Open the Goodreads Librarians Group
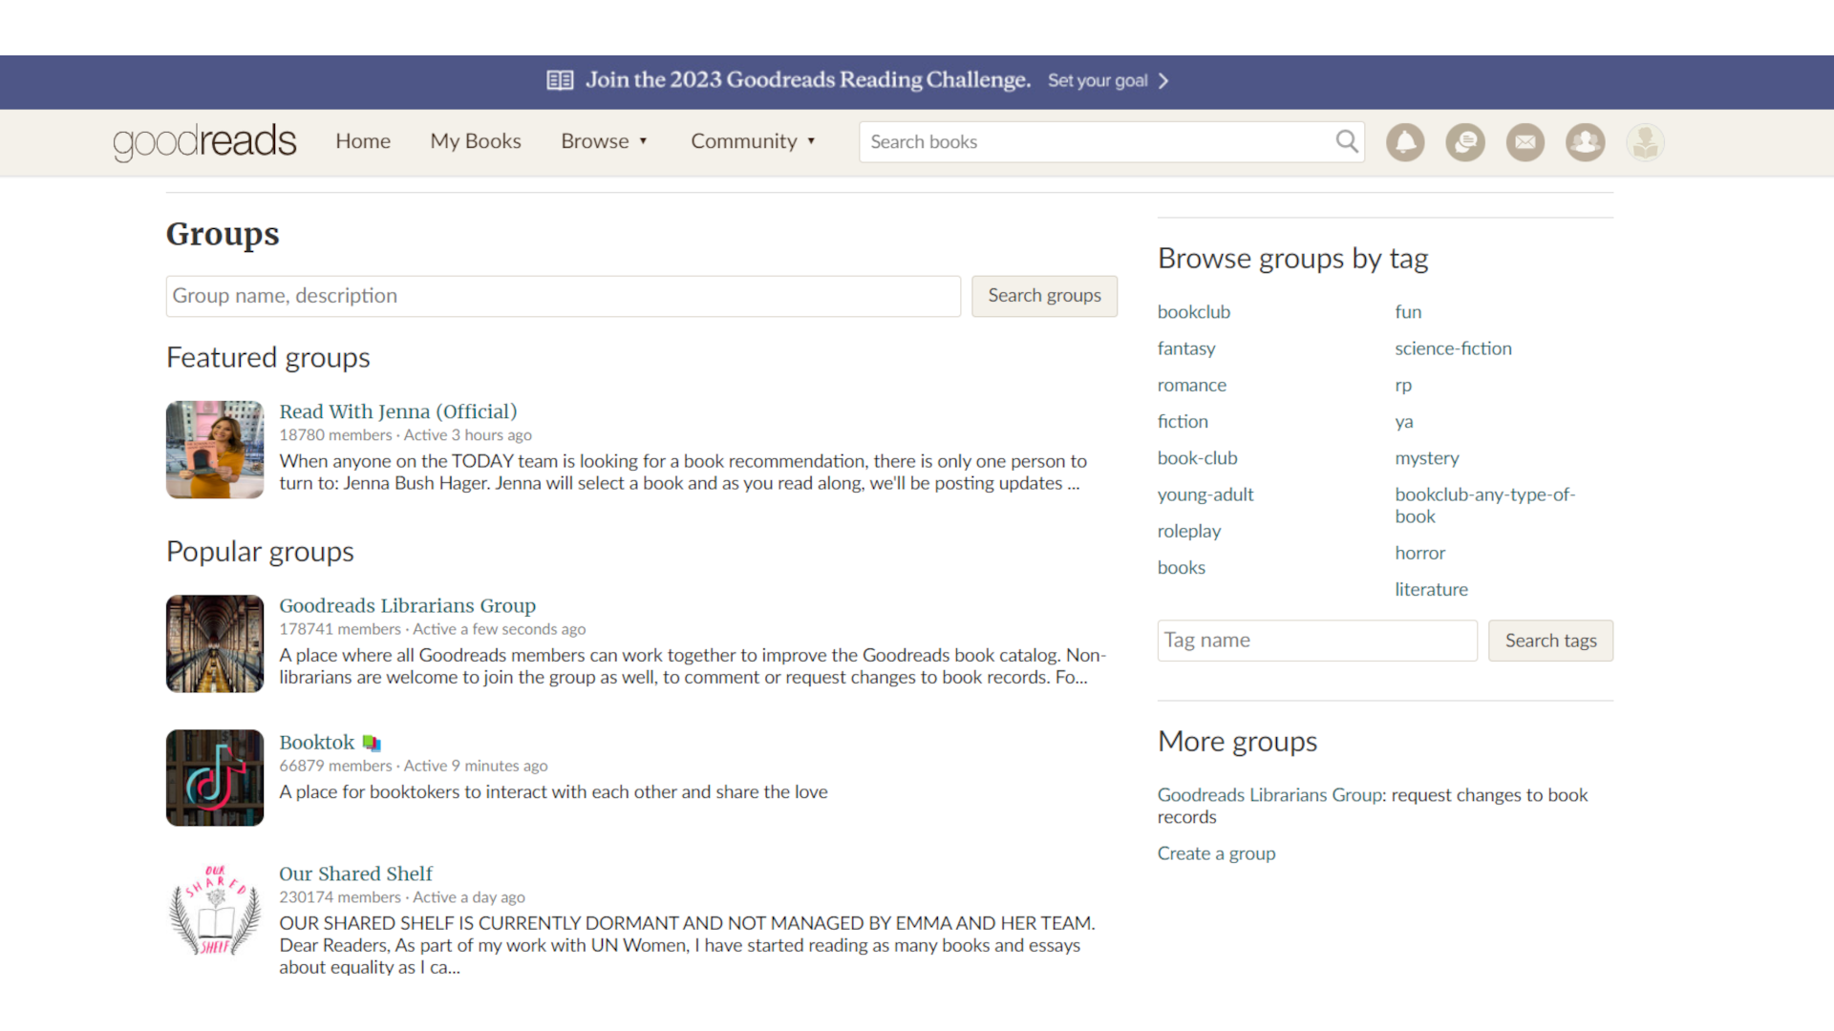The image size is (1834, 1031). pyautogui.click(x=407, y=605)
